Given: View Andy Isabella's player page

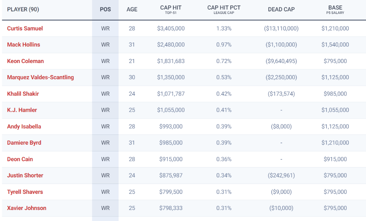Looking at the screenshot, I should point(24,126).
